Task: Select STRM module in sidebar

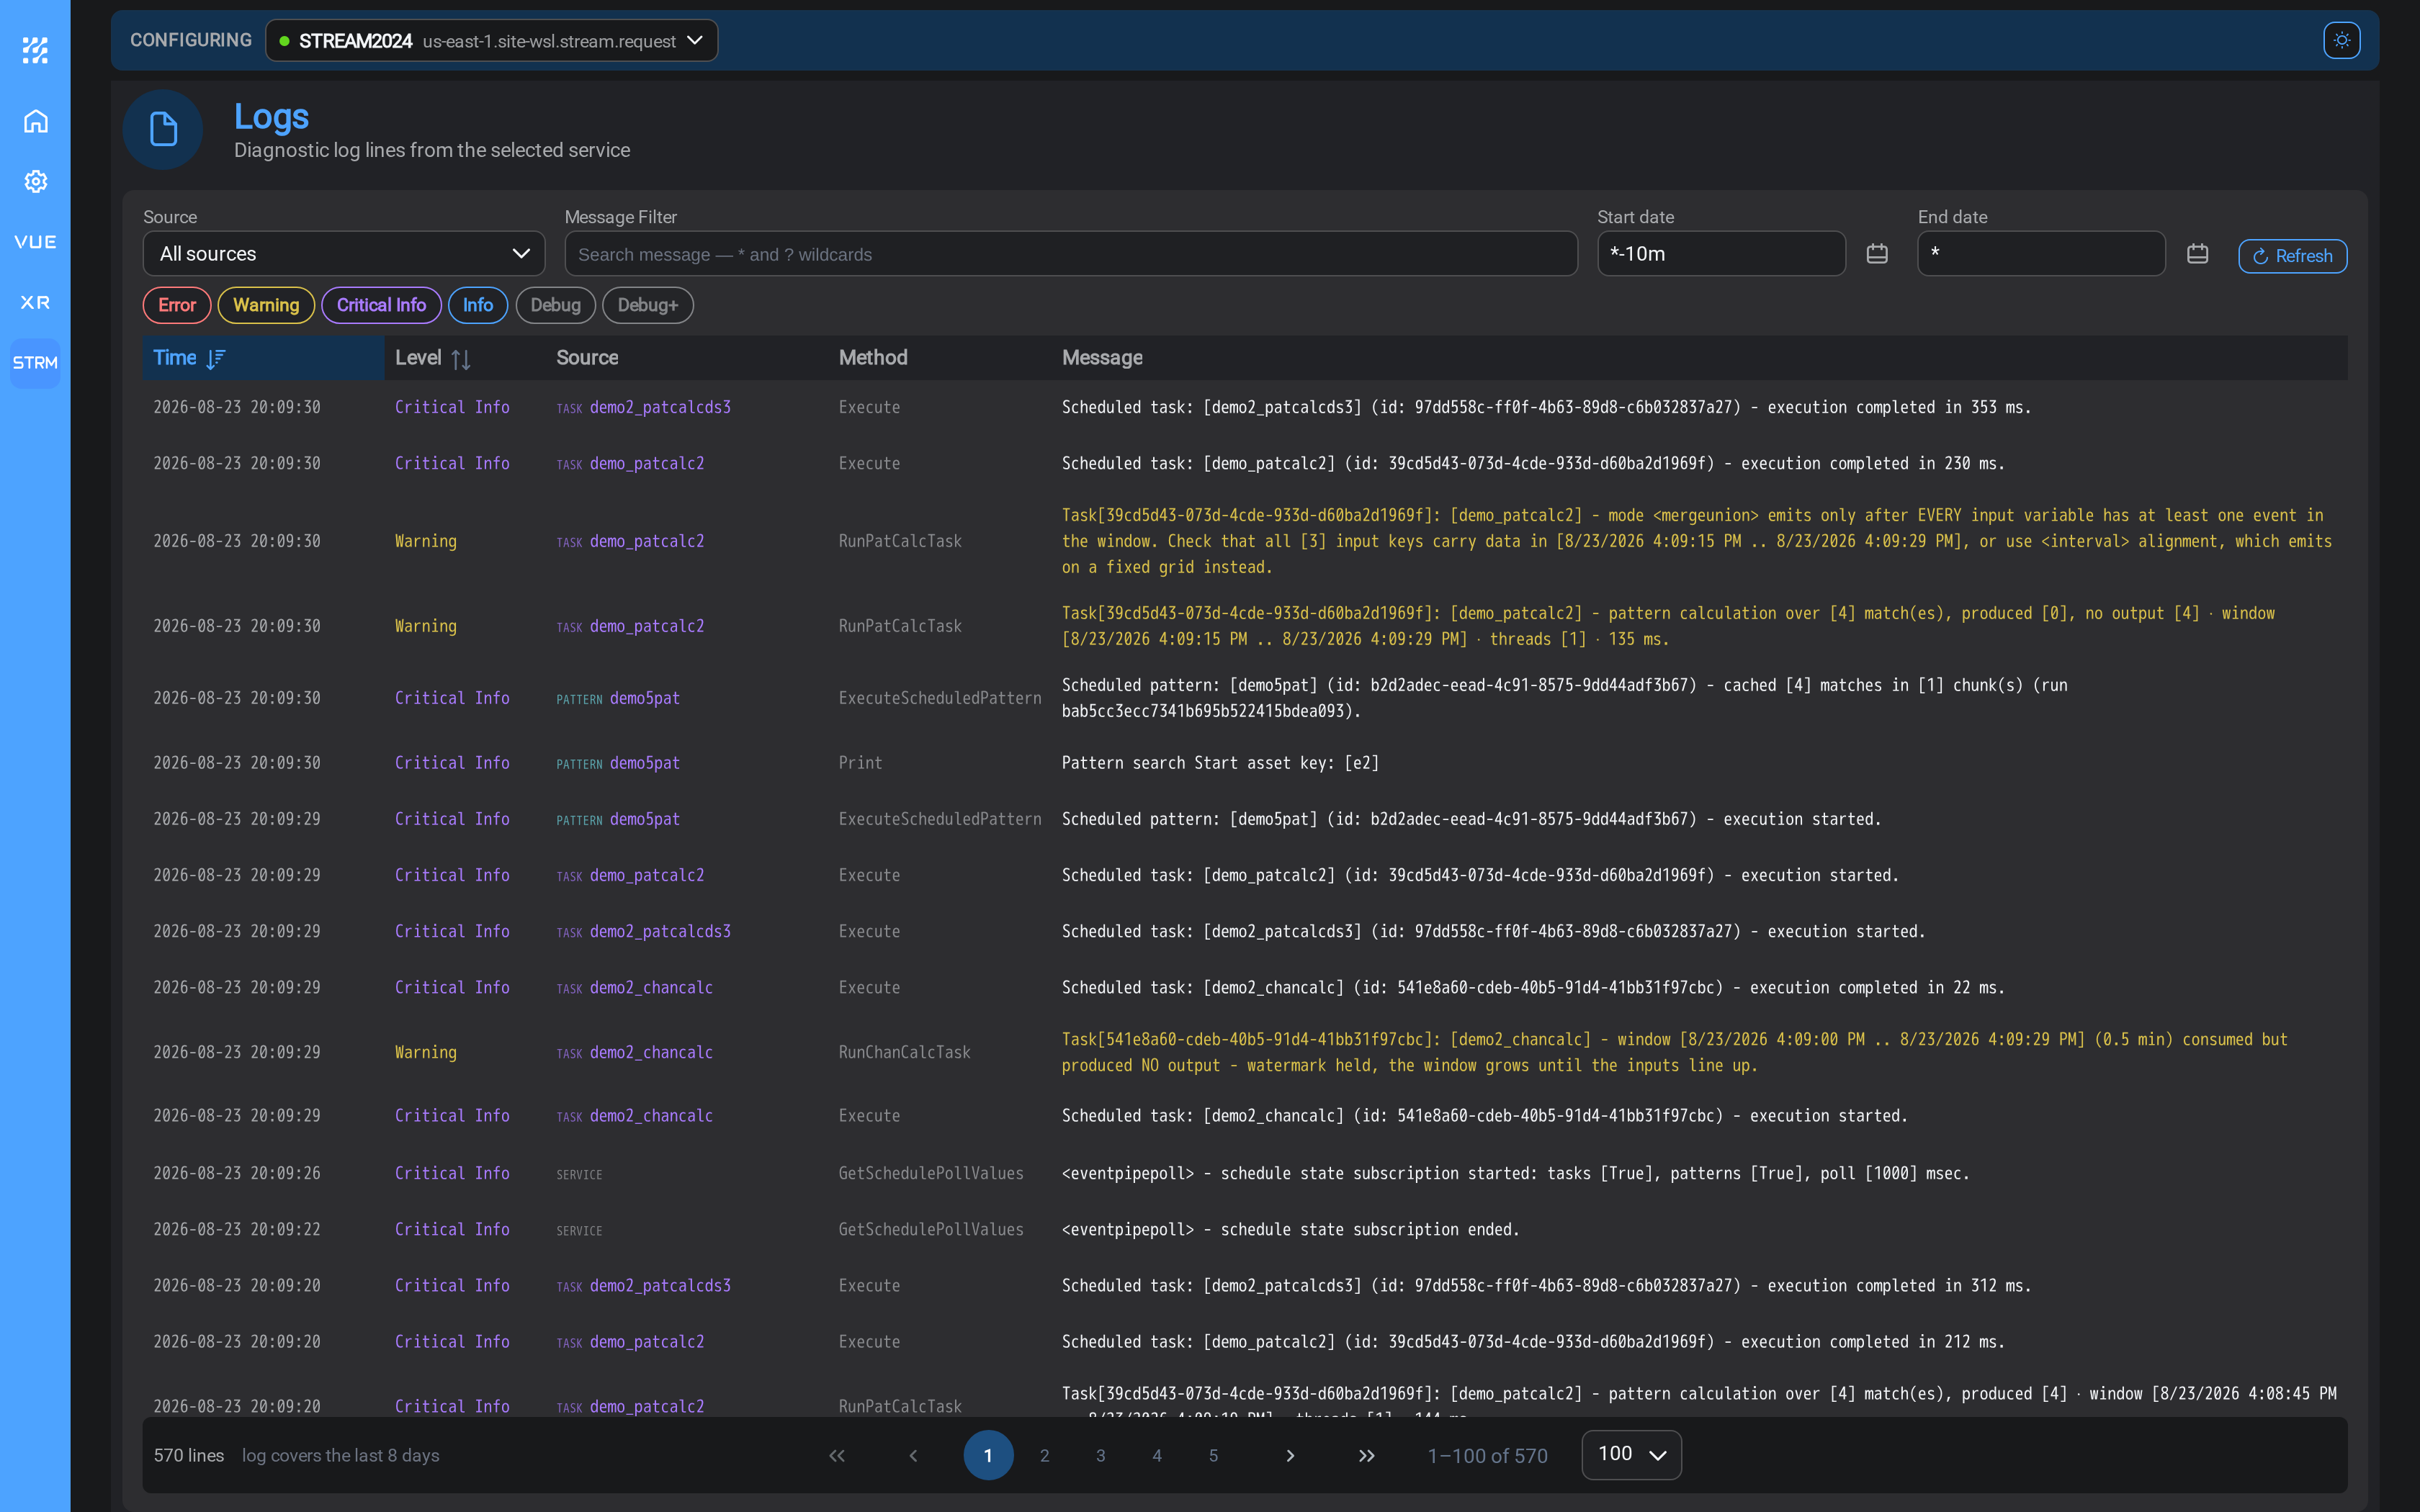Action: [x=35, y=363]
